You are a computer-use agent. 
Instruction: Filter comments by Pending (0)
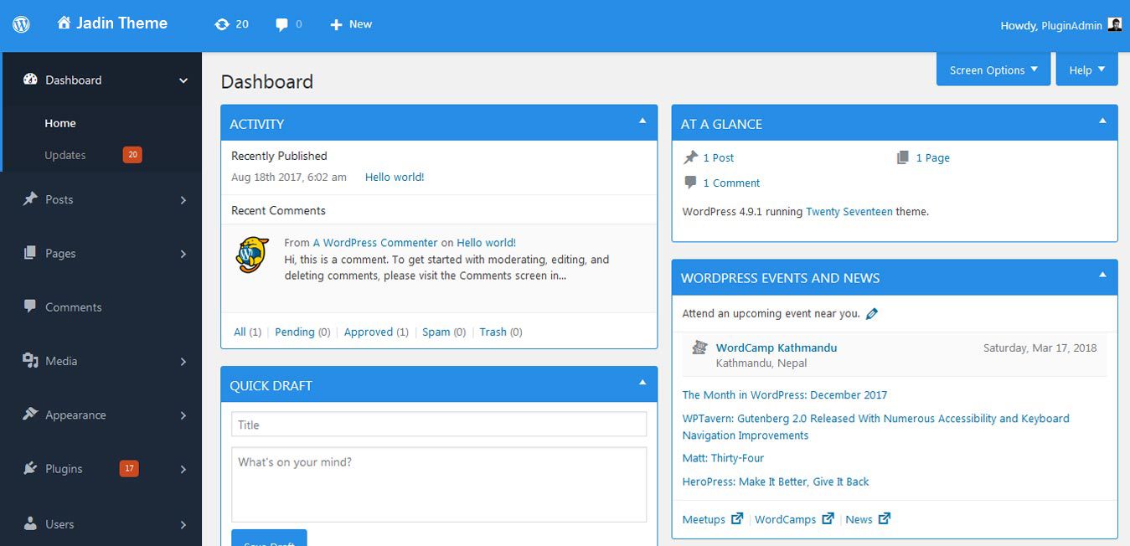click(302, 332)
